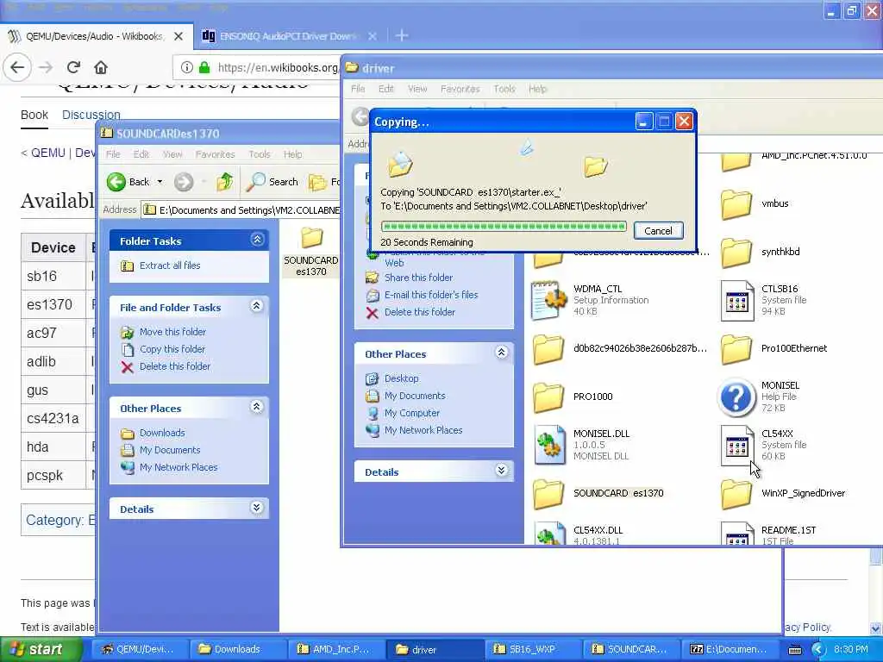
Task: Open View menu in driver window
Action: (417, 89)
